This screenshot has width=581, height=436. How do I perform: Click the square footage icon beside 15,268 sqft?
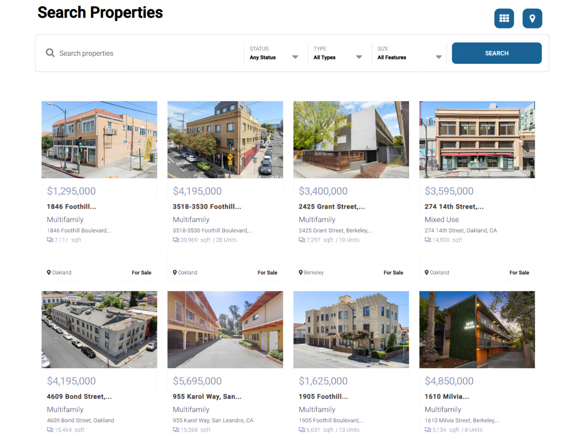[176, 430]
